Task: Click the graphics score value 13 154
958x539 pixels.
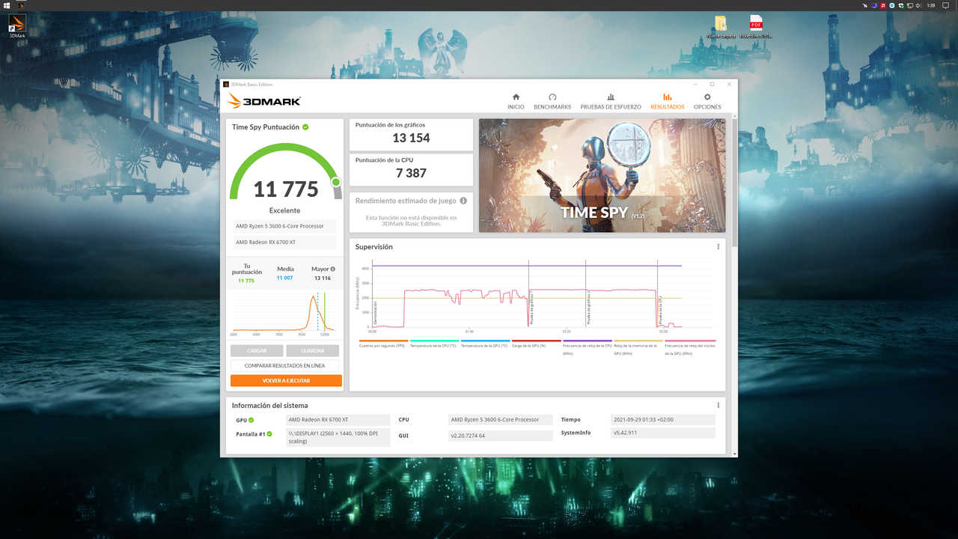Action: (x=411, y=138)
